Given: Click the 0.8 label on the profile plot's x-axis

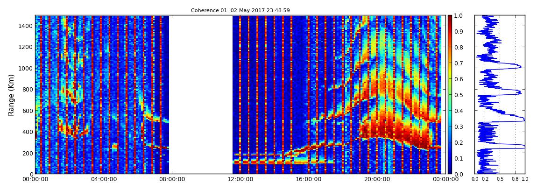Looking at the screenshot, I should pos(515,179).
